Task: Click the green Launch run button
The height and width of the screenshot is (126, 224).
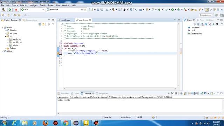Action: click(10, 10)
